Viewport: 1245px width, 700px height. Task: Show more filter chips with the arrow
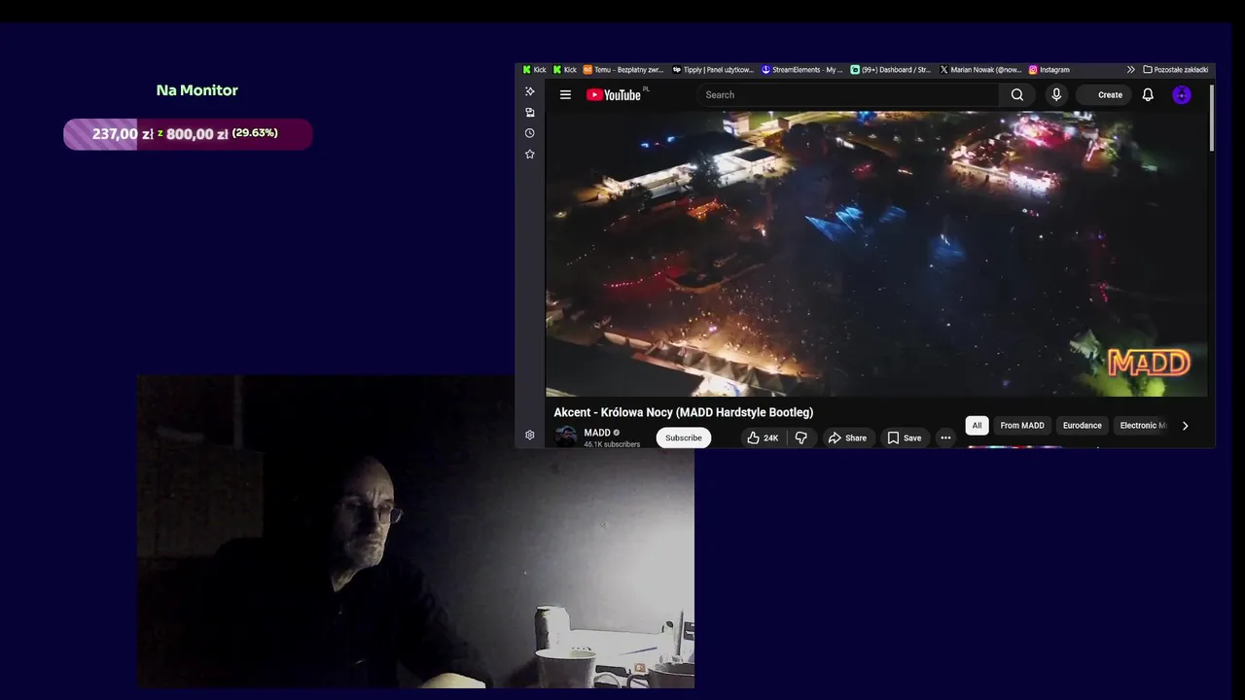(1185, 426)
